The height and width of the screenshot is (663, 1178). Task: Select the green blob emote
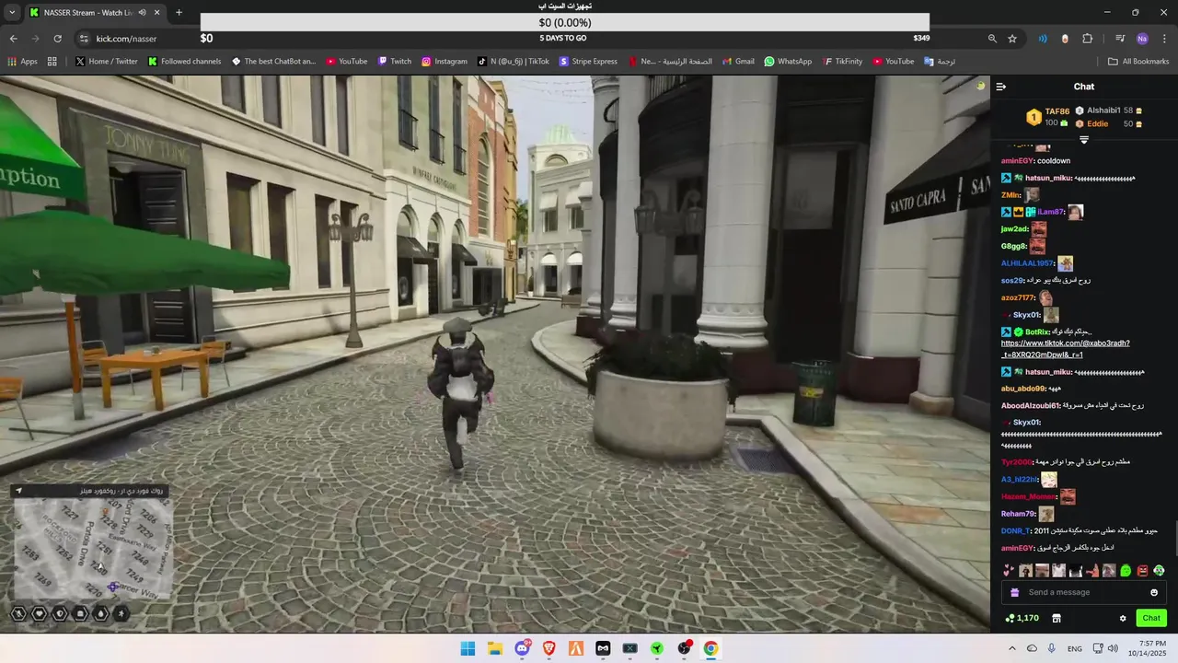tap(1126, 571)
